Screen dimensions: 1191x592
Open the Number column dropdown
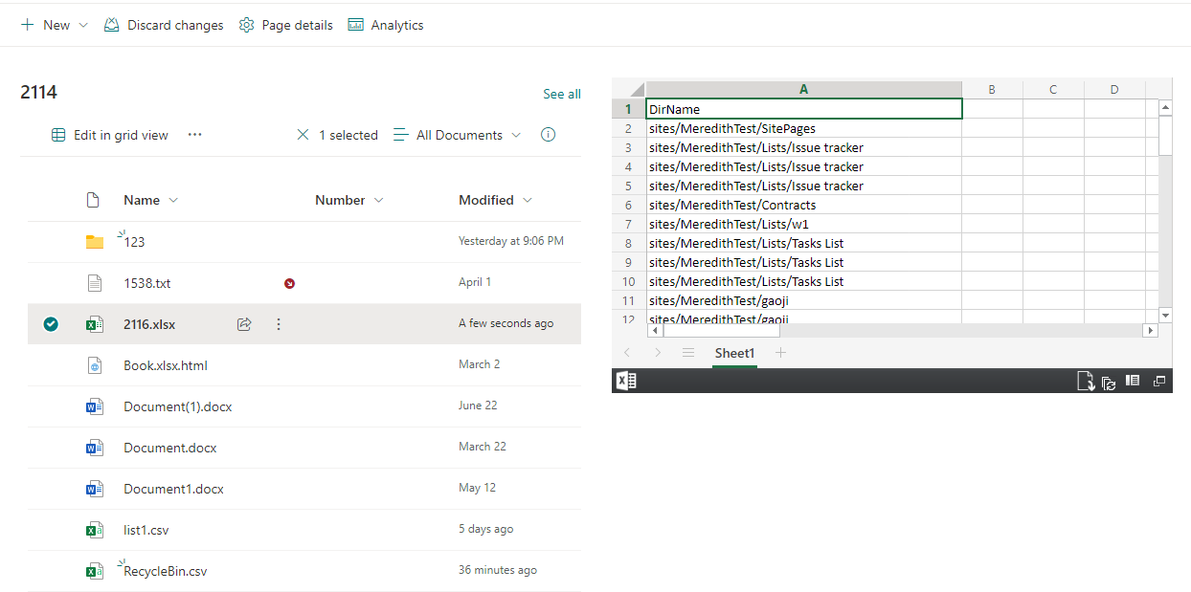[x=378, y=200]
